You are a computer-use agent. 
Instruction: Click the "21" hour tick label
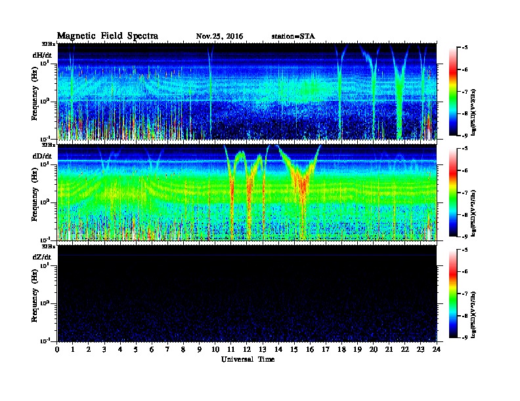tap(389, 350)
